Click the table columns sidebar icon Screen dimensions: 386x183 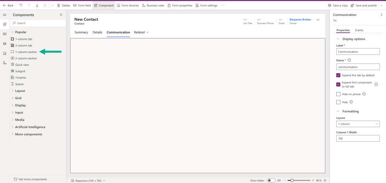(x=5, y=34)
